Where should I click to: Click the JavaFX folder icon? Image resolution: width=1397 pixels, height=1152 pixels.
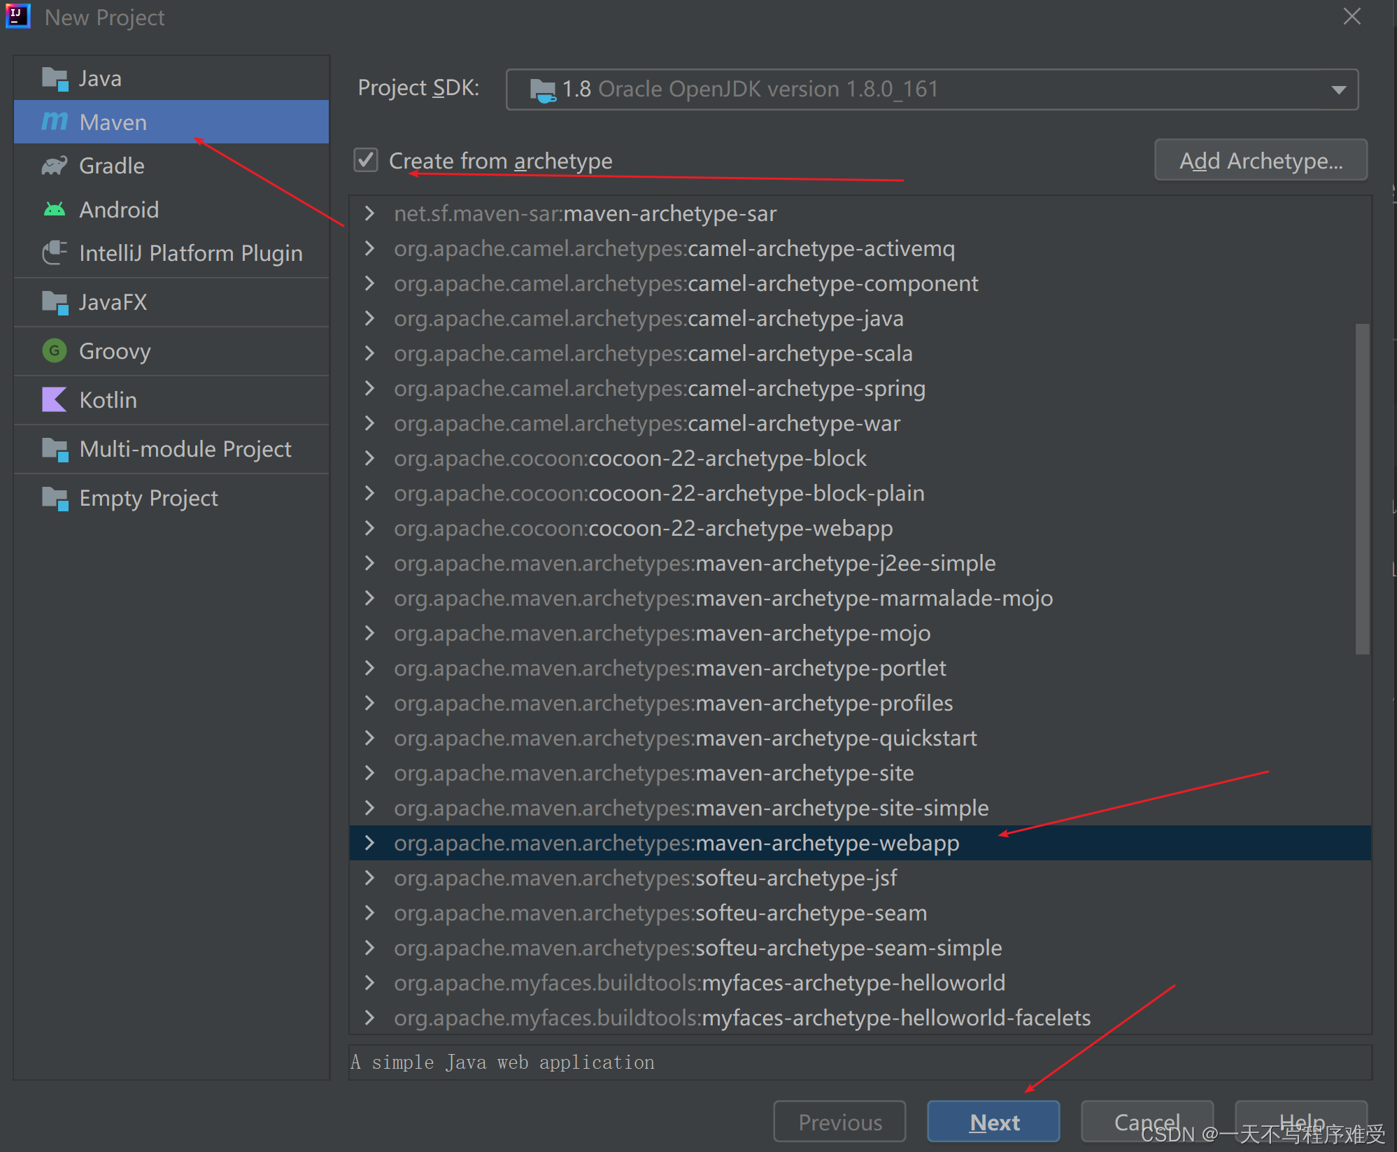click(55, 302)
